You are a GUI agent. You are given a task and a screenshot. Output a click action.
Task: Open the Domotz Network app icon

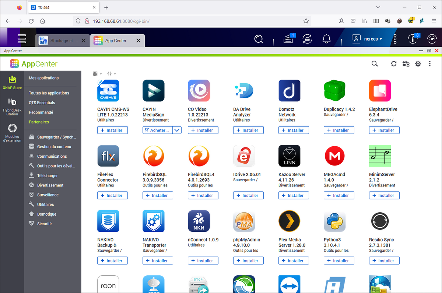click(x=290, y=91)
